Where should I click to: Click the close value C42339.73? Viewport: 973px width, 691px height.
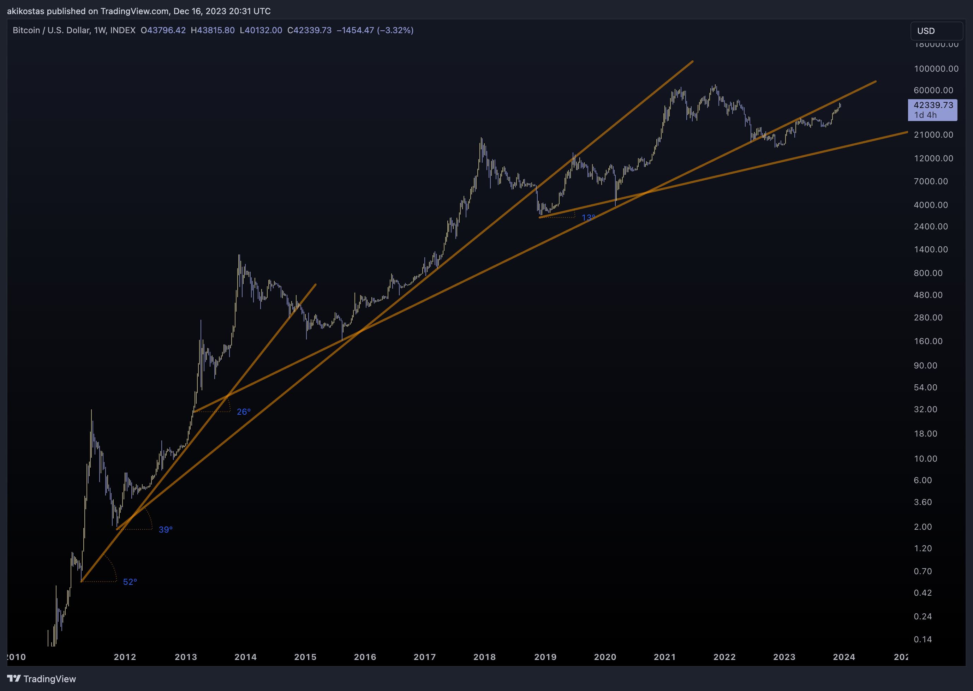click(x=309, y=30)
